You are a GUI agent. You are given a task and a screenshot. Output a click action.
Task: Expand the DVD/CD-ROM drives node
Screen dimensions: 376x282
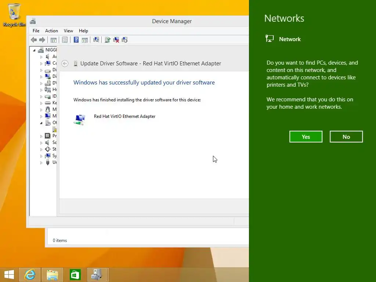pyautogui.click(x=41, y=83)
